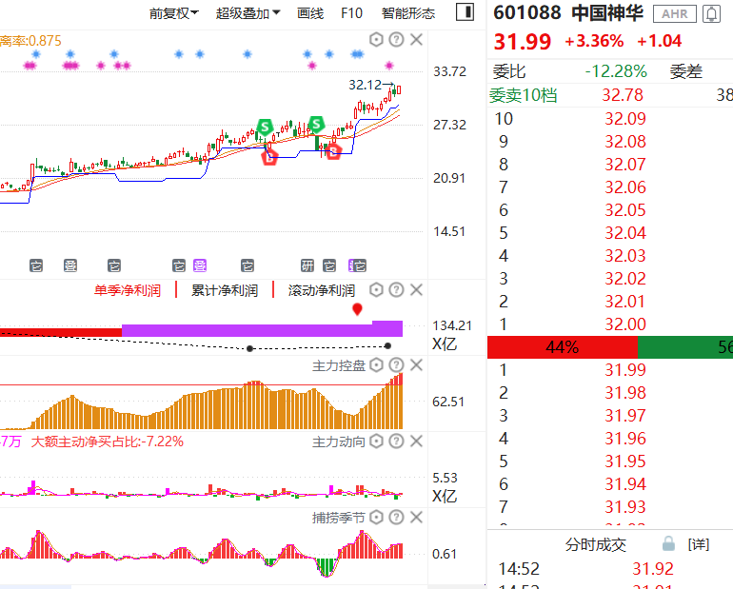This screenshot has height=589, width=733.
Task: Click the 分时成交 section header
Action: (x=596, y=544)
